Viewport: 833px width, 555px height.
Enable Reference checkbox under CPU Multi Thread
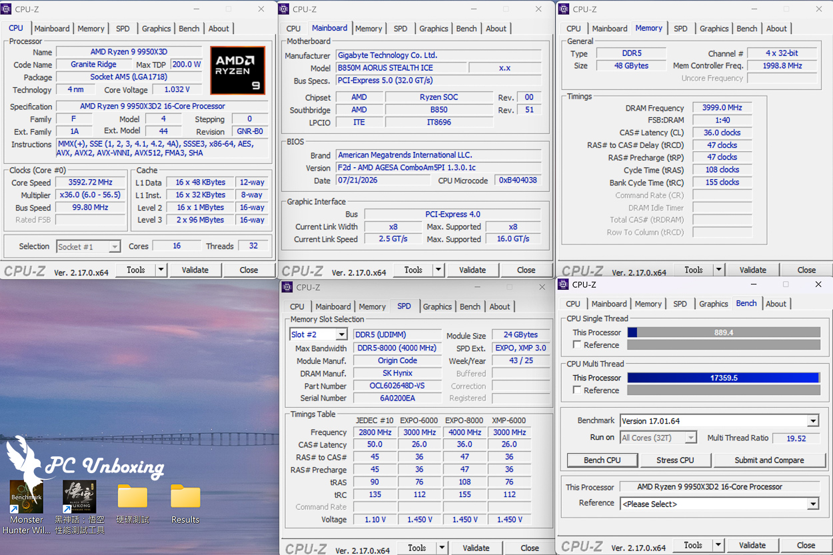[x=577, y=390]
